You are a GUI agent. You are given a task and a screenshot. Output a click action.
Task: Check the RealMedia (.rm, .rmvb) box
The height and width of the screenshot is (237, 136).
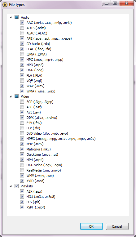pyautogui.click(x=22, y=170)
